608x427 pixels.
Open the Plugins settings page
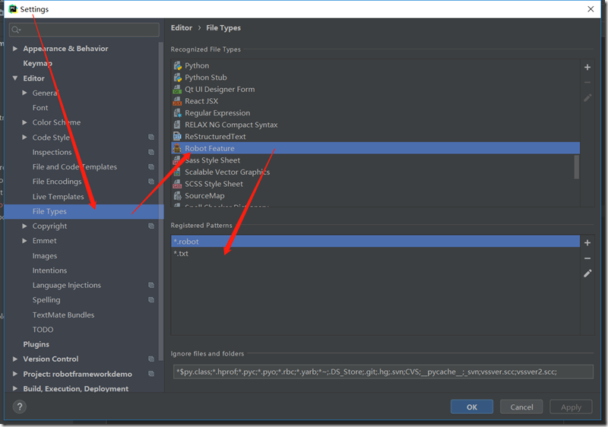(x=36, y=344)
